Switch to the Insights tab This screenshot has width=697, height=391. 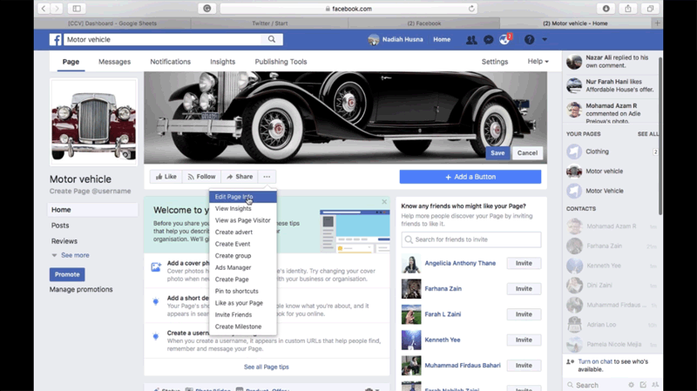click(222, 62)
